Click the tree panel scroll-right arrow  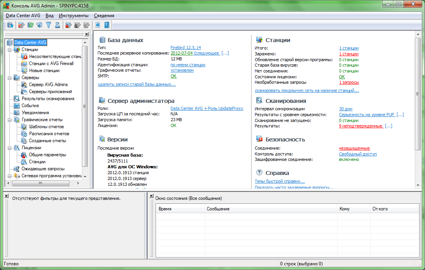click(x=78, y=184)
